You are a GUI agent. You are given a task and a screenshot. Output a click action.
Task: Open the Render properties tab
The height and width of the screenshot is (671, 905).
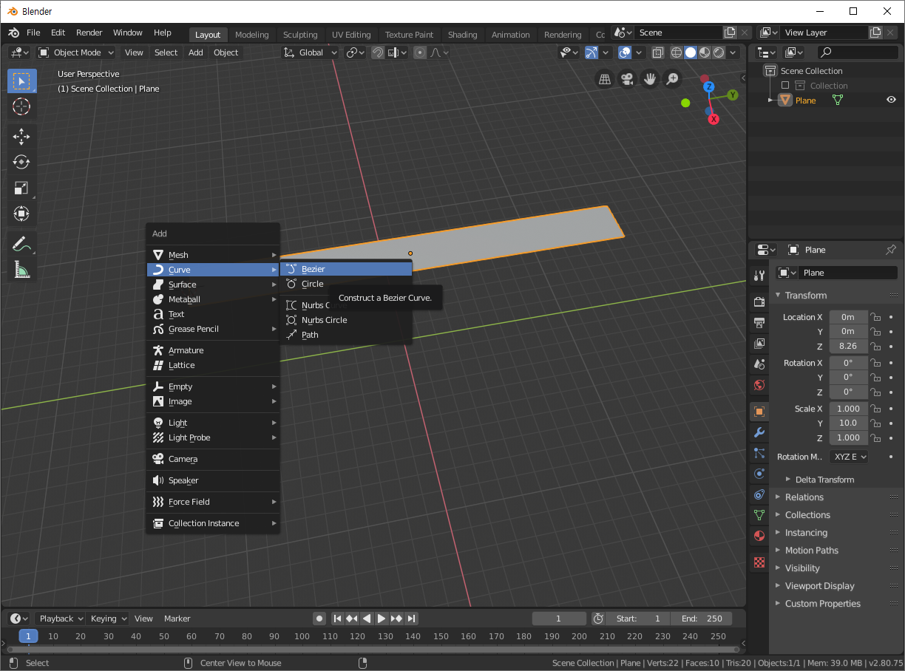(759, 302)
